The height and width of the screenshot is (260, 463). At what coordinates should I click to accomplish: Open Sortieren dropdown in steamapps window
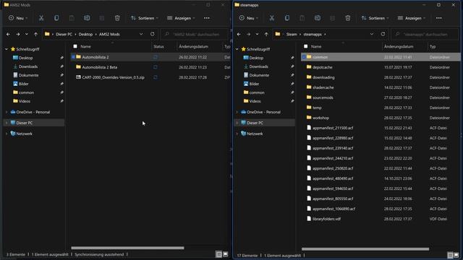coord(375,18)
